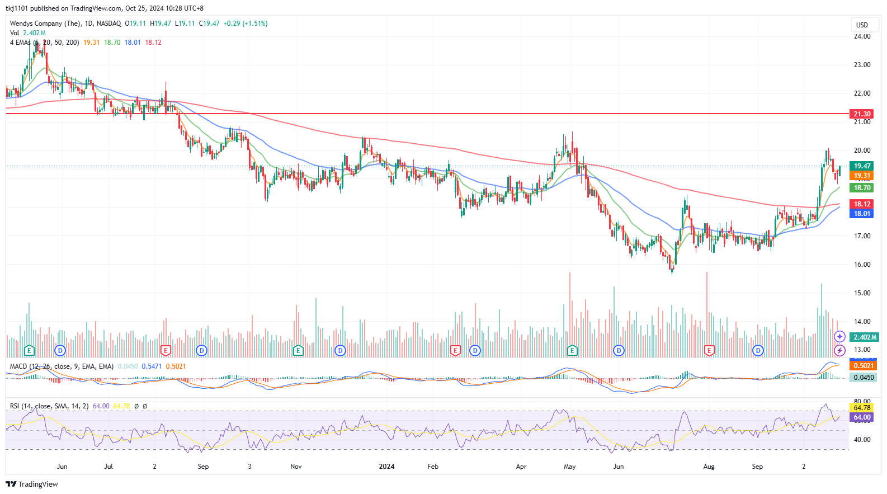Click the Nov label on time axis

(x=296, y=467)
